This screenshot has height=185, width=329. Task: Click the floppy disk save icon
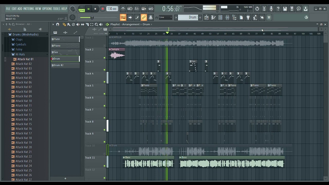[285, 9]
